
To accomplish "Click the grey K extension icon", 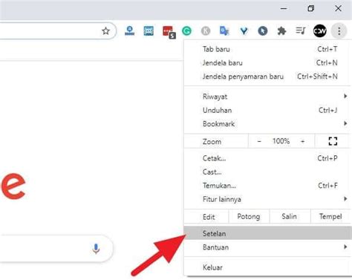I will (x=206, y=31).
